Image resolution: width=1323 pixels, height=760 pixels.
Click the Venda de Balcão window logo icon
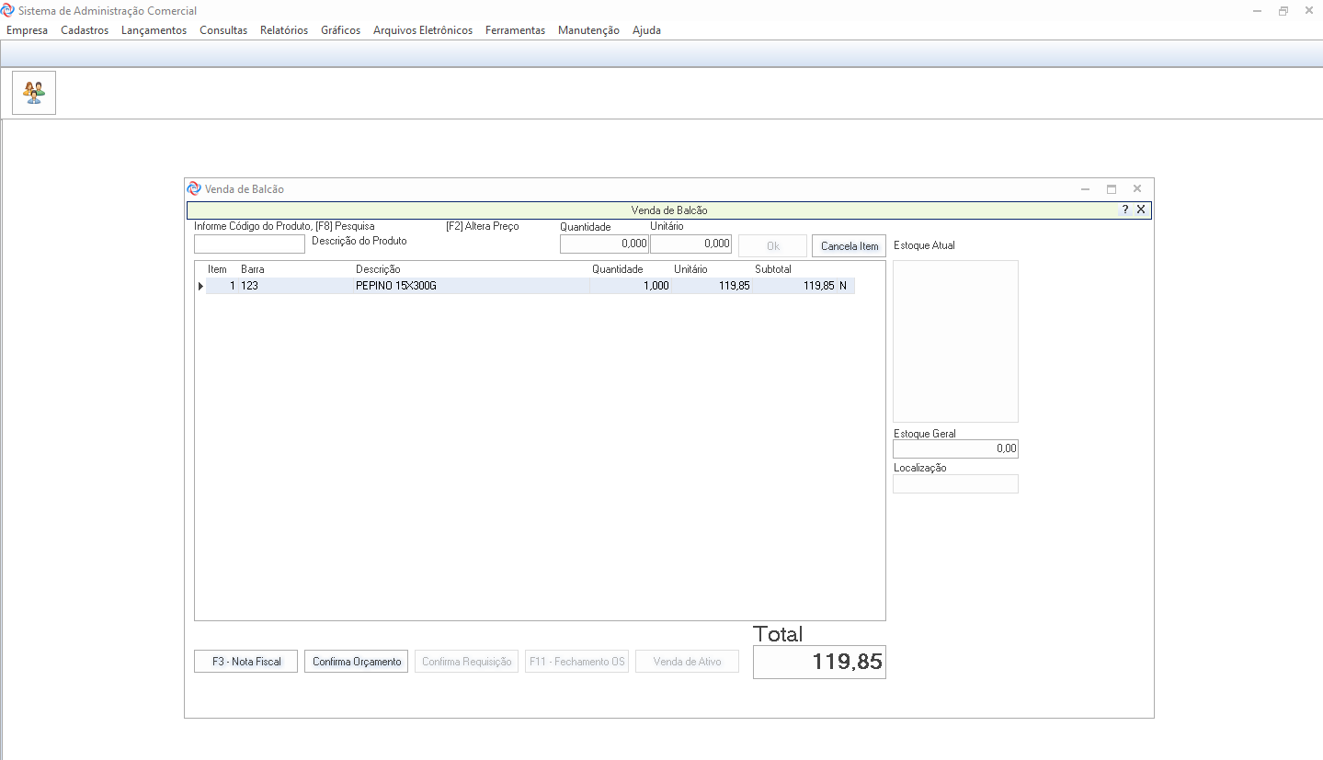coord(193,188)
